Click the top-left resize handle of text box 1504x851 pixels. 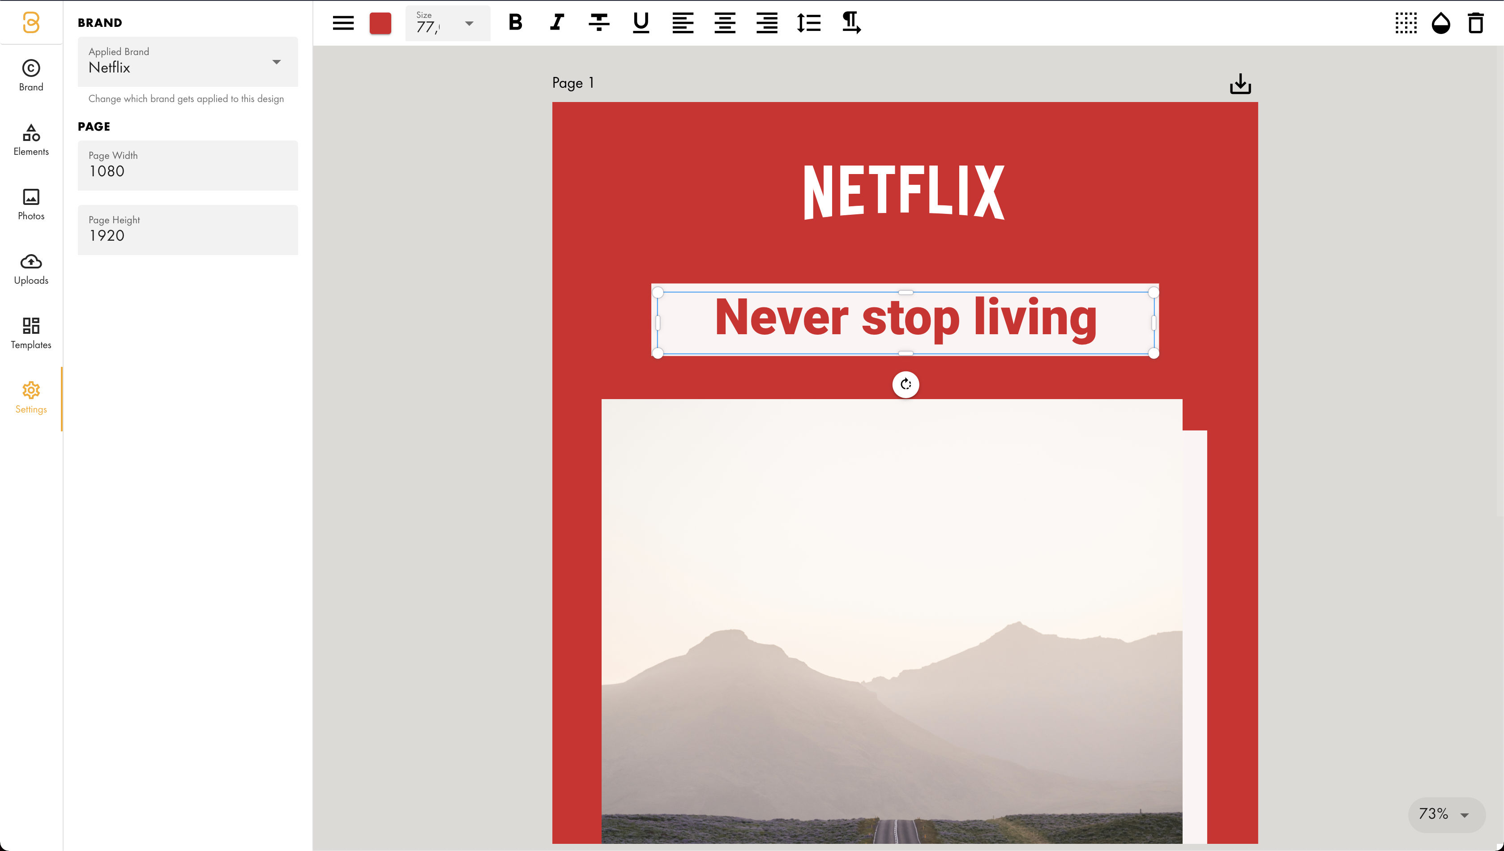coord(658,292)
